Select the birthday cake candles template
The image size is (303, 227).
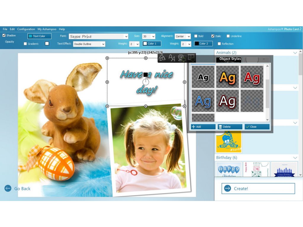(x=256, y=169)
